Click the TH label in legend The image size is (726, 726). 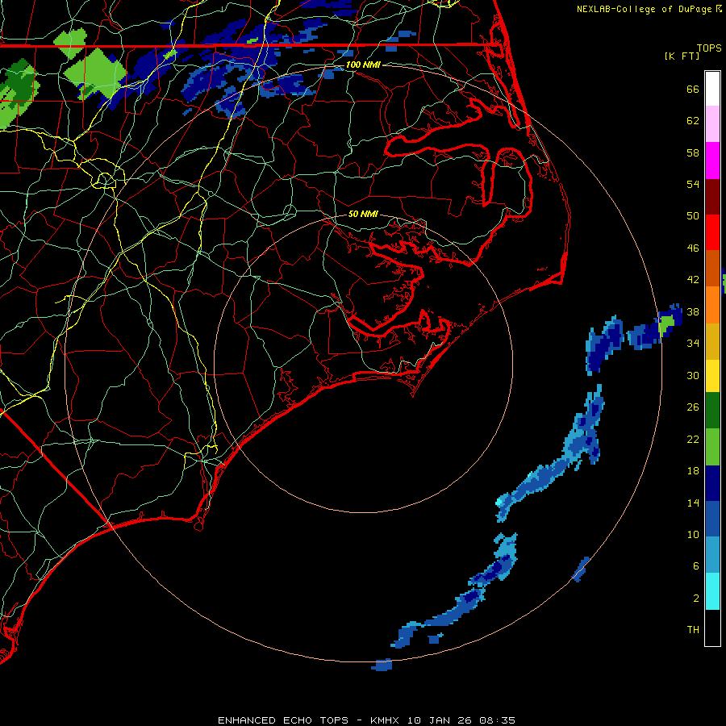[x=693, y=630]
